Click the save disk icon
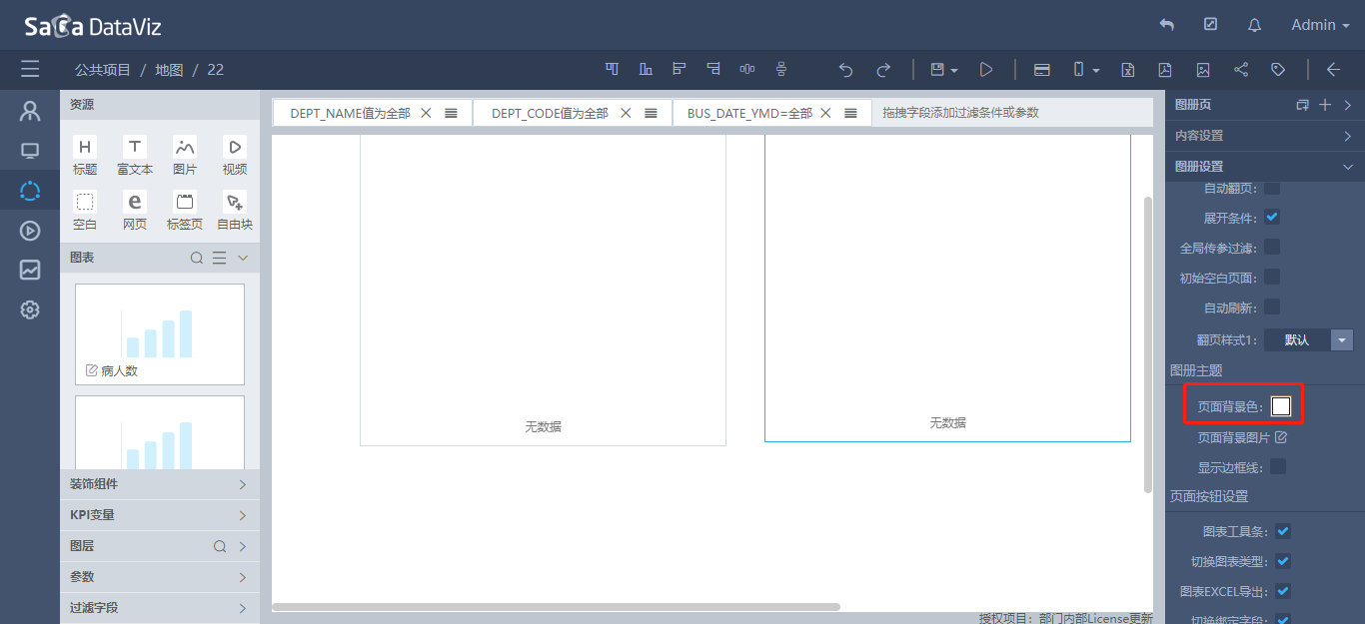Image resolution: width=1365 pixels, height=624 pixels. click(937, 70)
